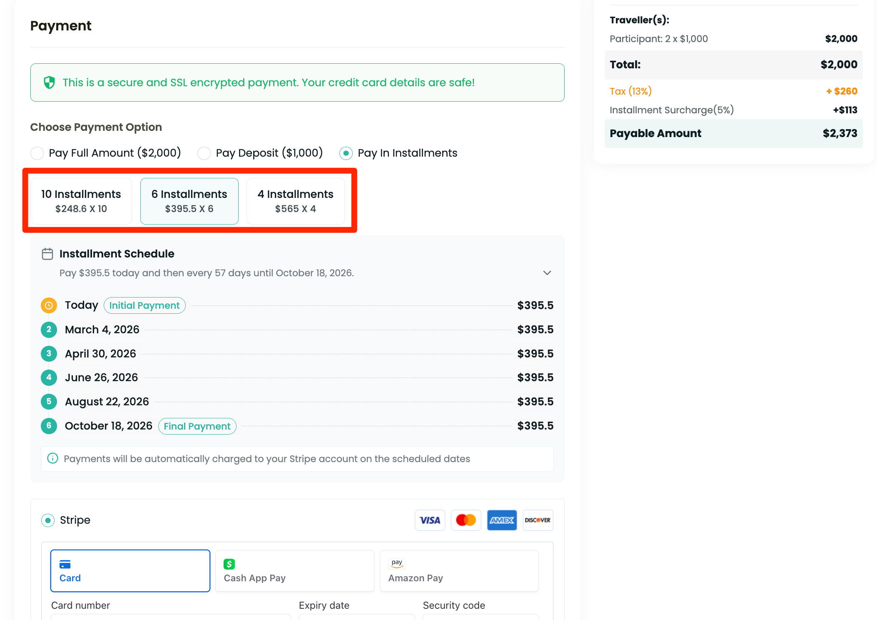Viewport: 877px width, 620px height.
Task: Choose the 10 Installments plan
Action: pyautogui.click(x=81, y=201)
